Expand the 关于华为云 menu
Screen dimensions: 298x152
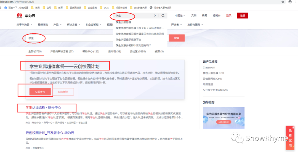pos(24,25)
